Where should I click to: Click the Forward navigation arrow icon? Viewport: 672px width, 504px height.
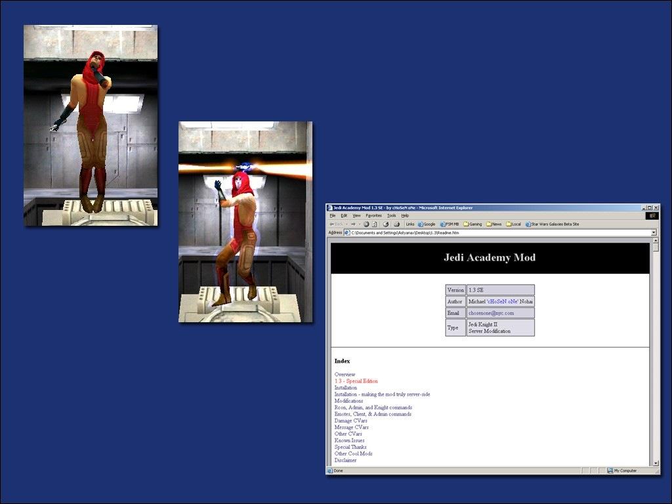click(352, 224)
